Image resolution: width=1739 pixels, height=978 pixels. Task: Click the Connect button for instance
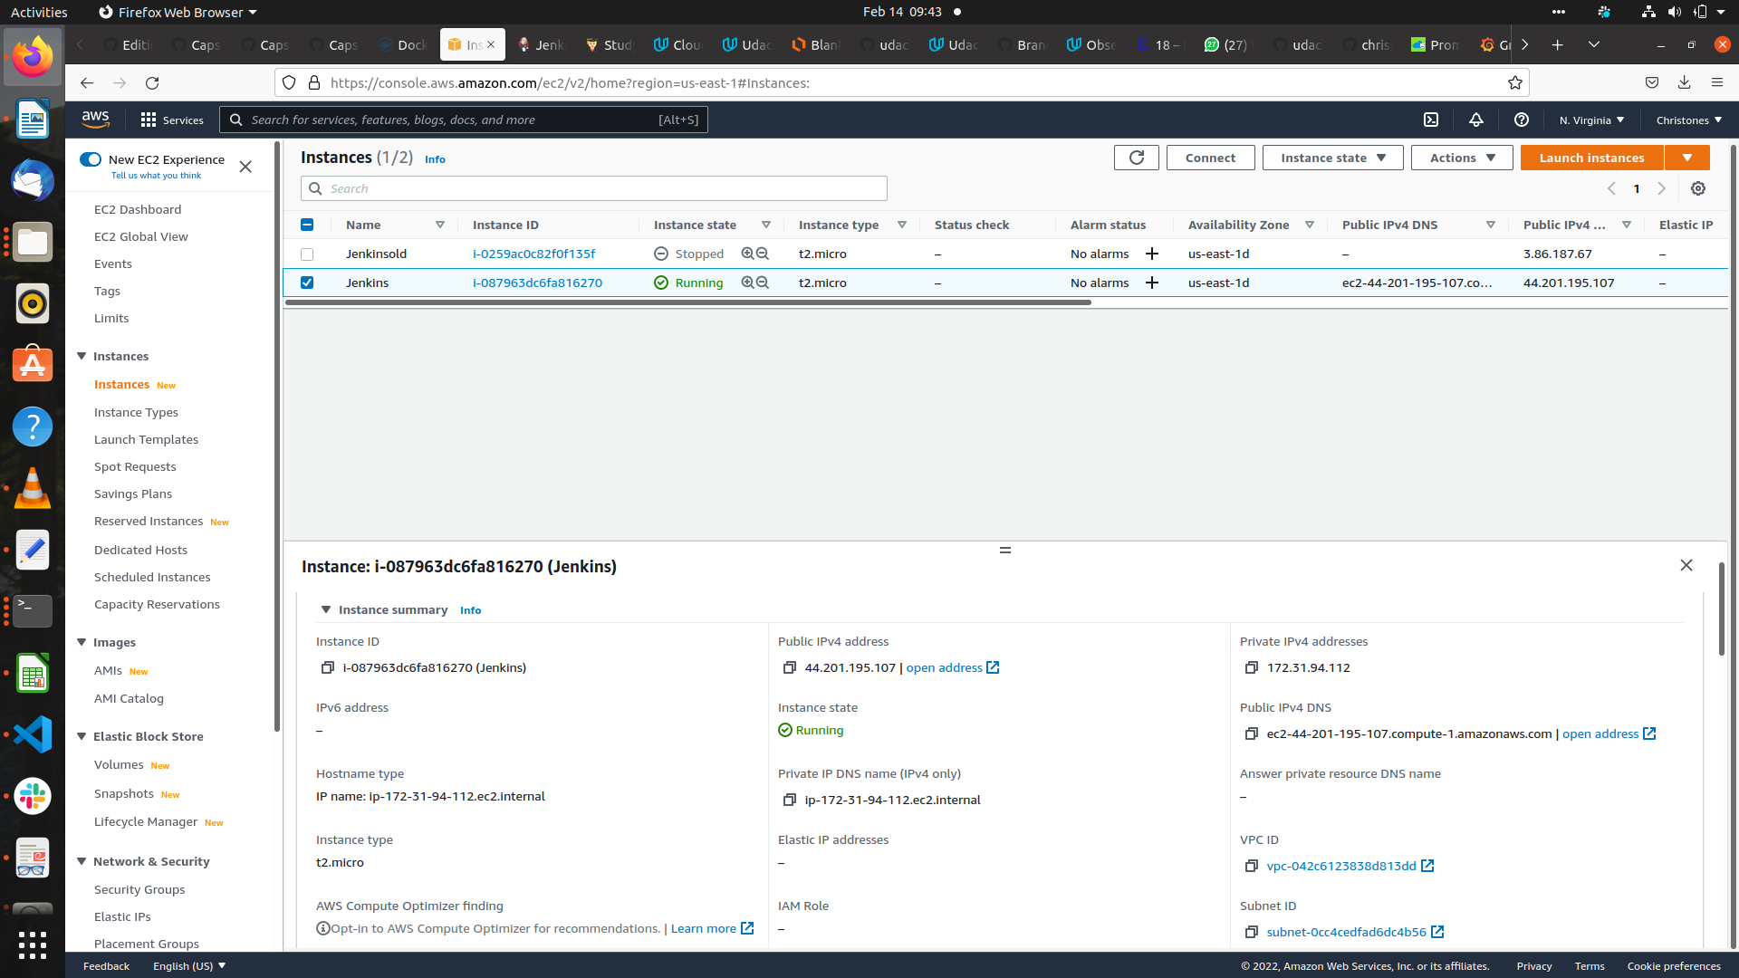click(x=1210, y=157)
